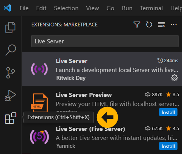Open the Terminal menu

click(151, 8)
